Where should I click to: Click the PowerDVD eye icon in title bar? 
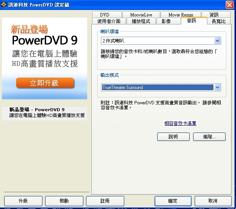coord(3,5)
